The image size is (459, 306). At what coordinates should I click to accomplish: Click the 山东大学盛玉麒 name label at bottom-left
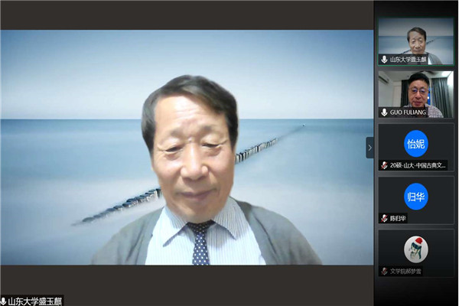[35, 301]
